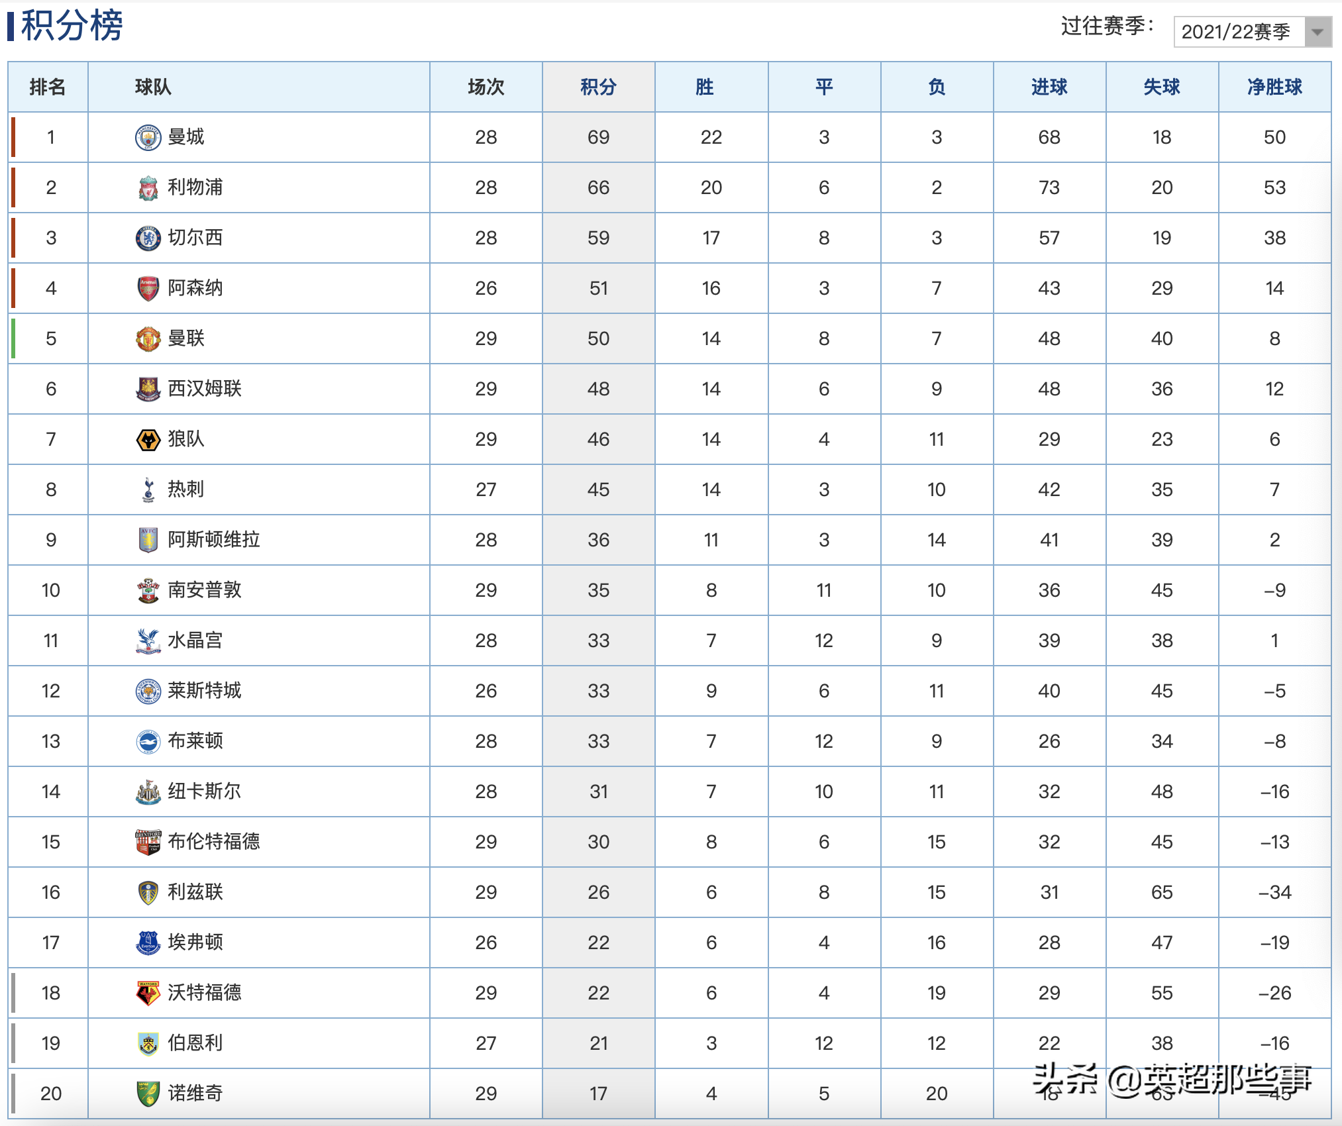The height and width of the screenshot is (1126, 1342).
Task: Click the Manchester United club crest
Action: pos(148,339)
